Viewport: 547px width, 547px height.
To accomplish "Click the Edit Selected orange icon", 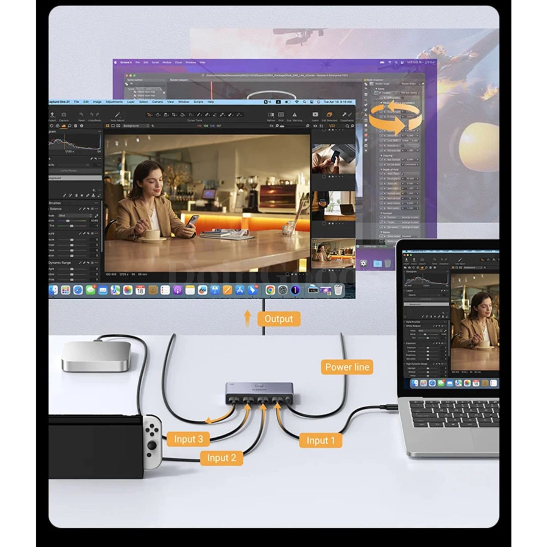I will [329, 115].
